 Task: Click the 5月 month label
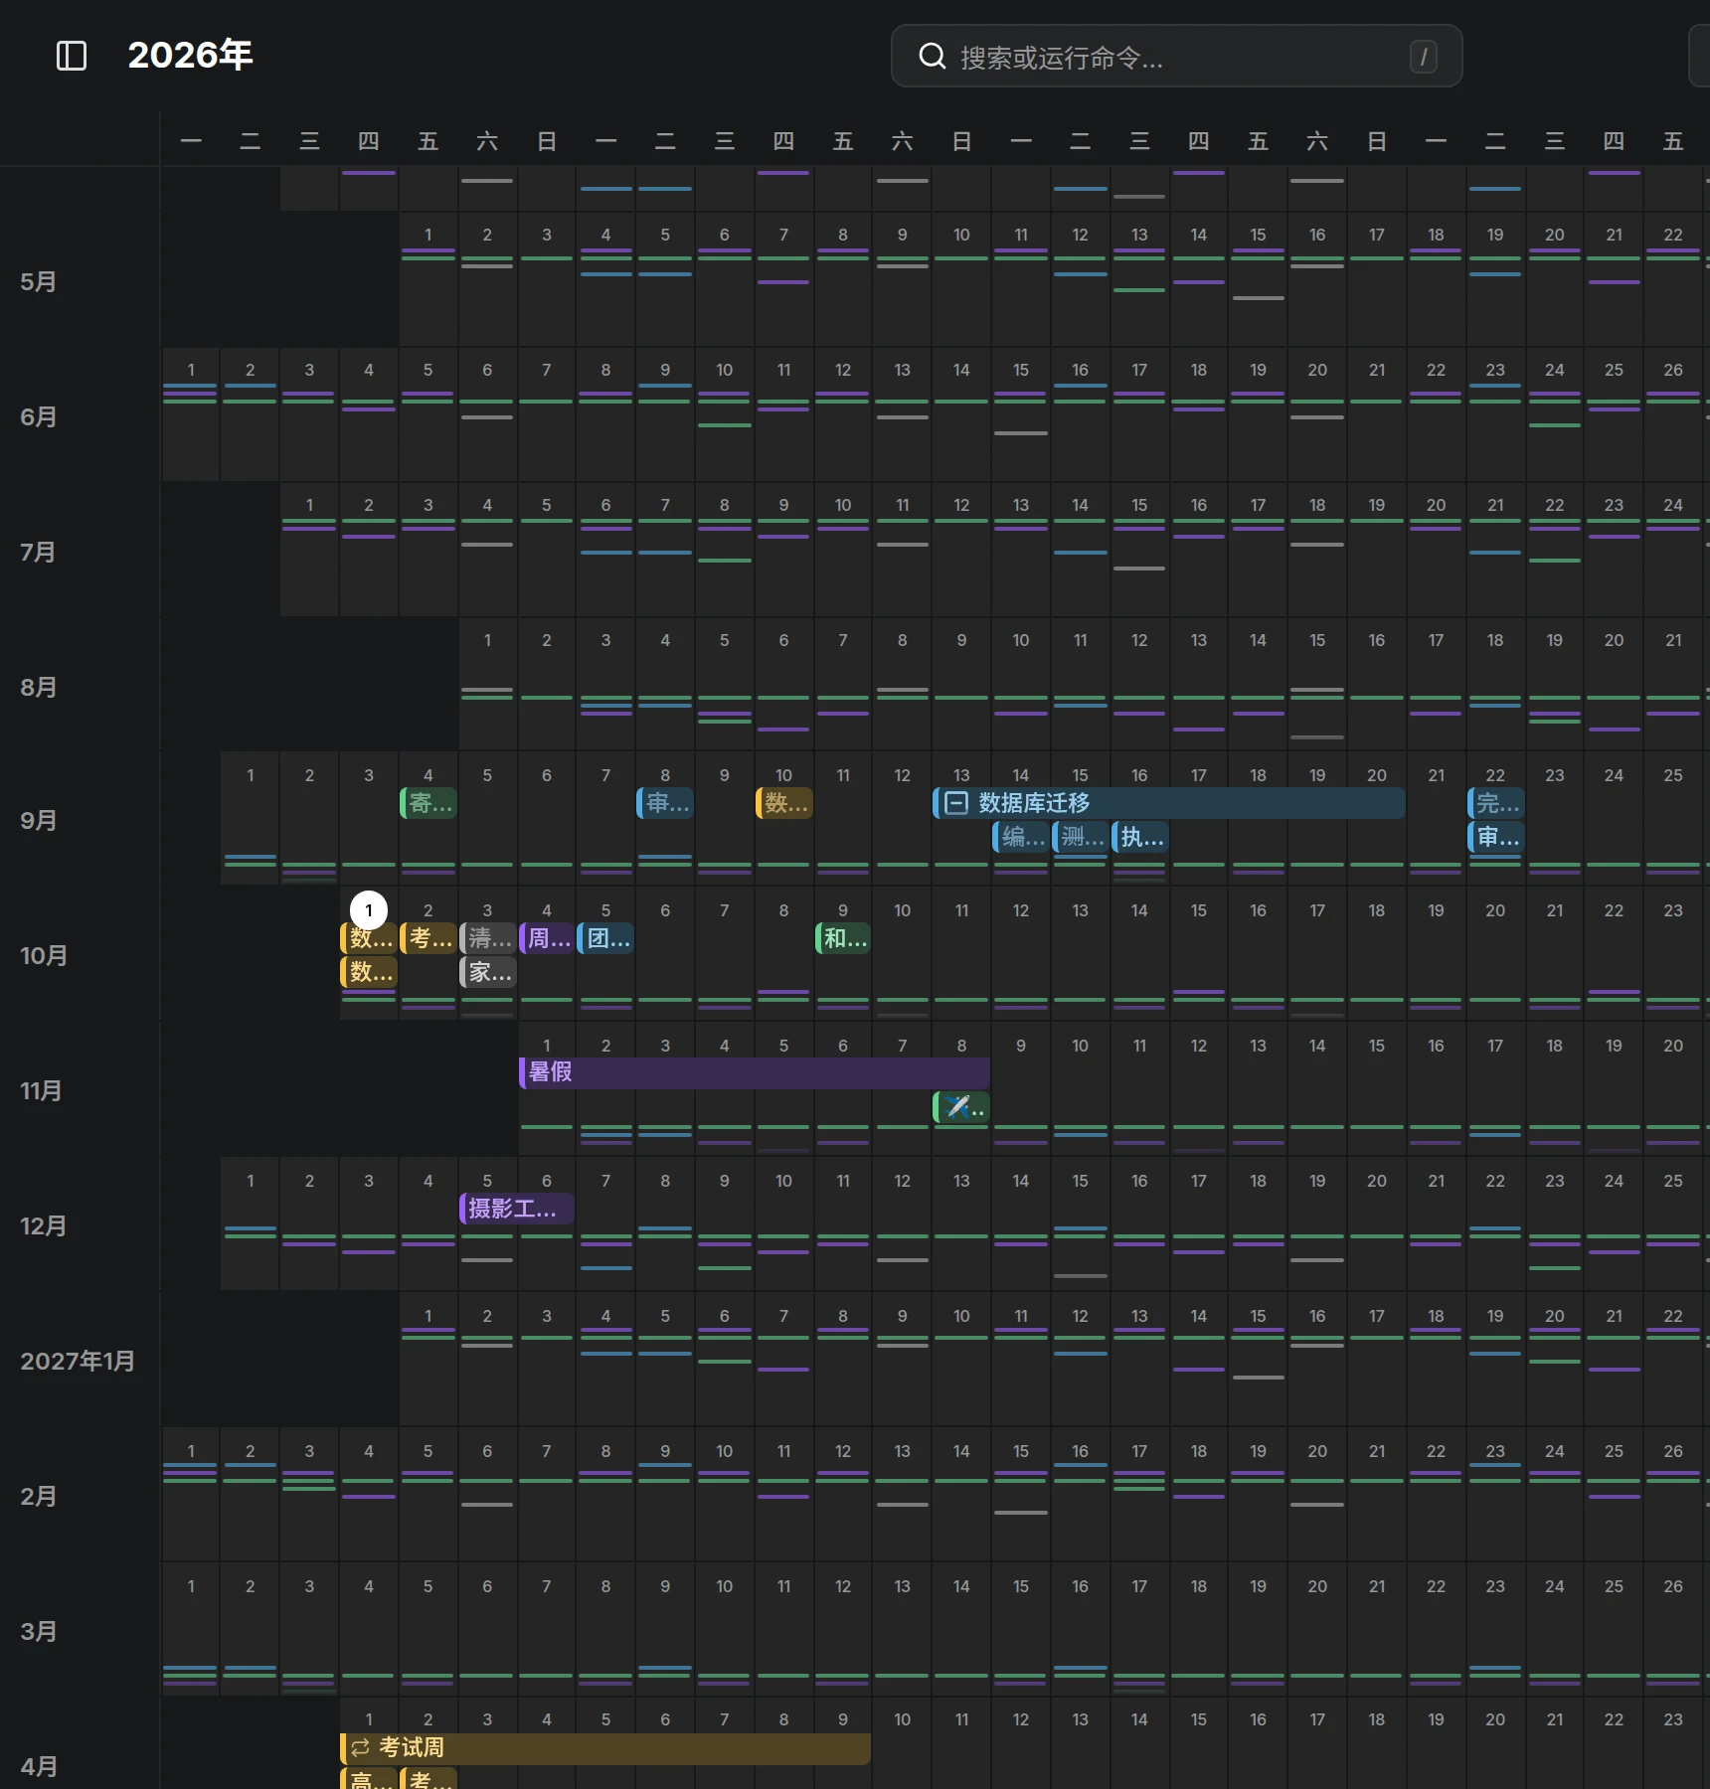tap(38, 282)
